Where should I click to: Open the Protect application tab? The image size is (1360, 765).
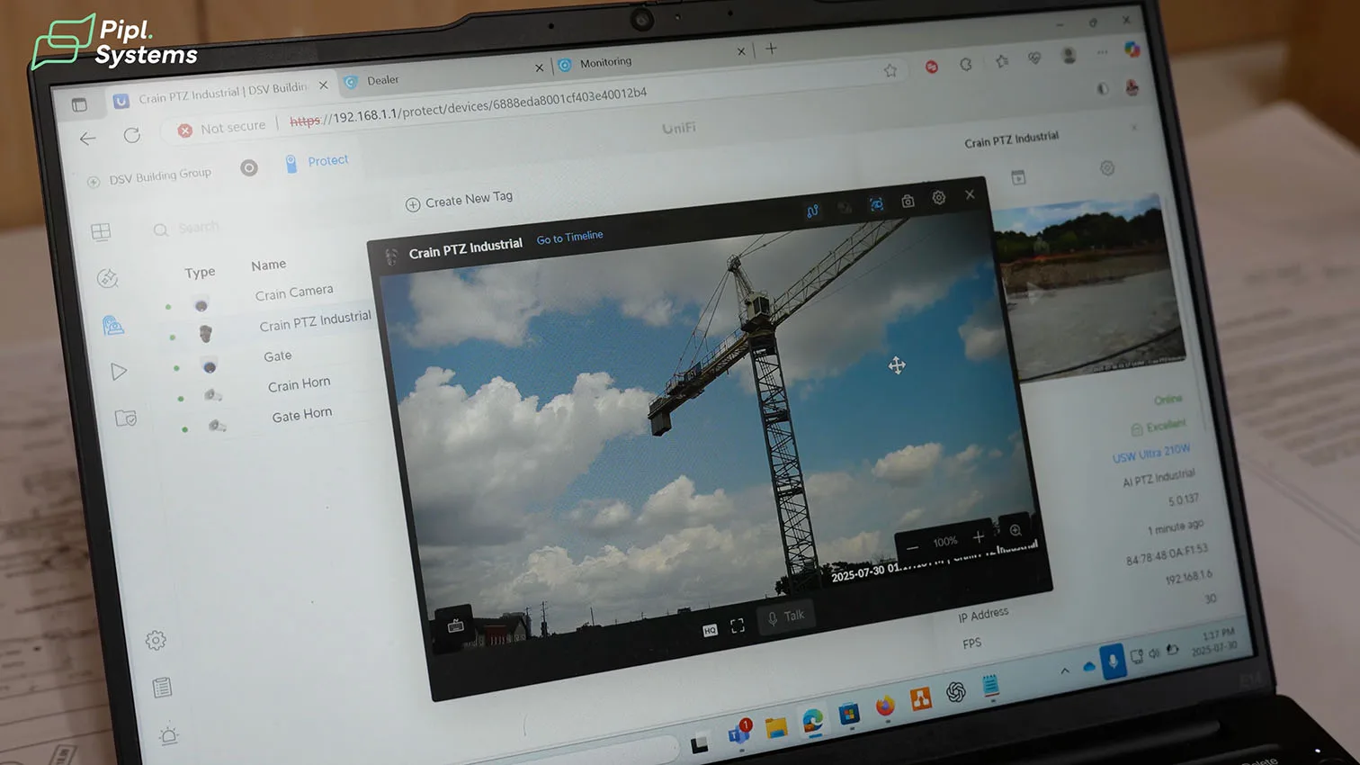(317, 161)
